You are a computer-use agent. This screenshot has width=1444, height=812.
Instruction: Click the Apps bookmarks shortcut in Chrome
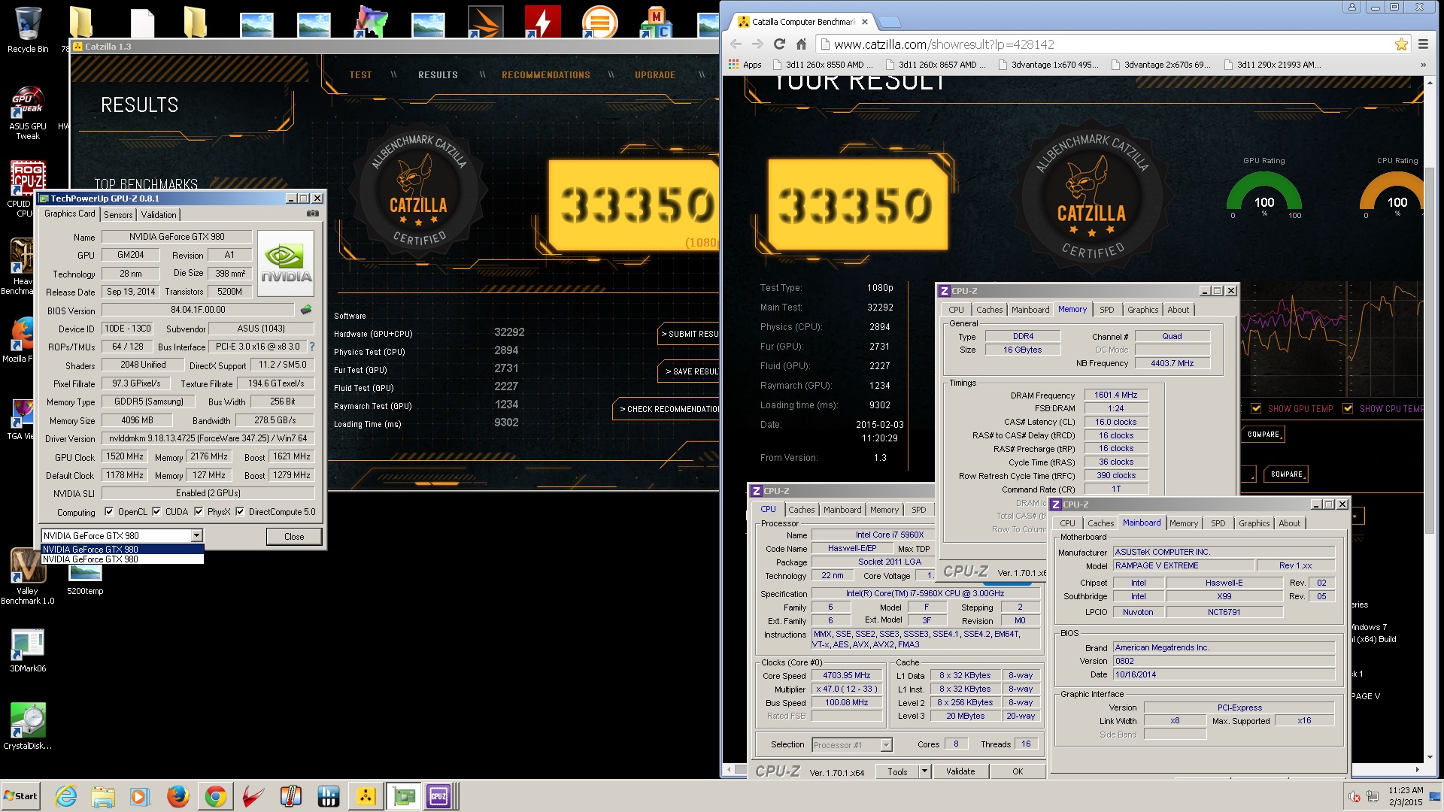click(745, 65)
